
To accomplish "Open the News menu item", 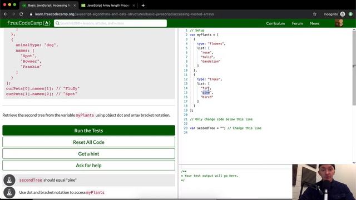I will [315, 23].
